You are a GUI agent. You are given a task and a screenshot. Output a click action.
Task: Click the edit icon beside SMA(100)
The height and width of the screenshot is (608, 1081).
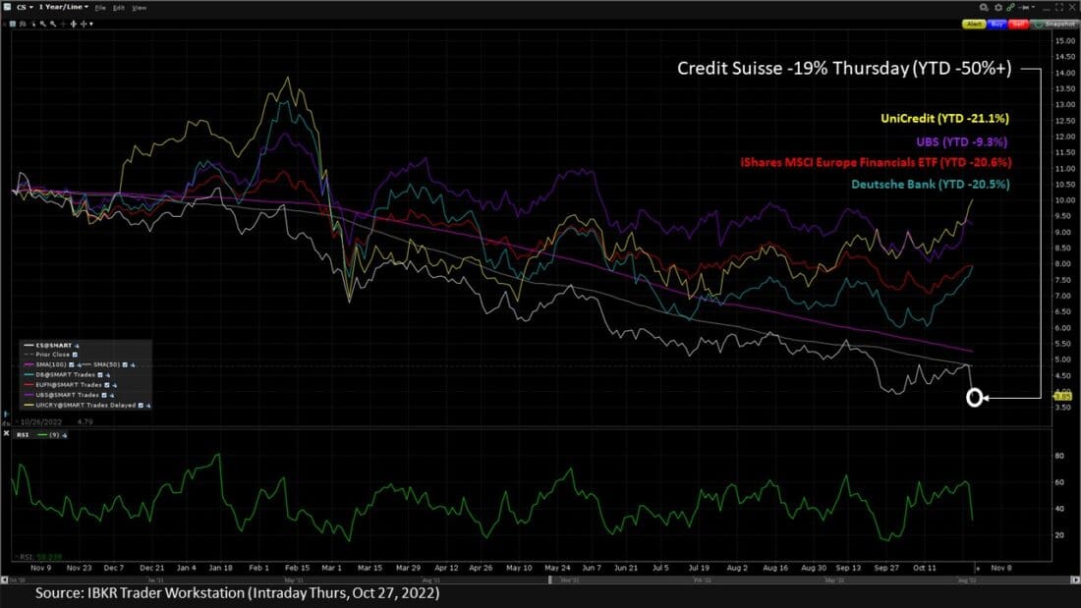(80, 365)
